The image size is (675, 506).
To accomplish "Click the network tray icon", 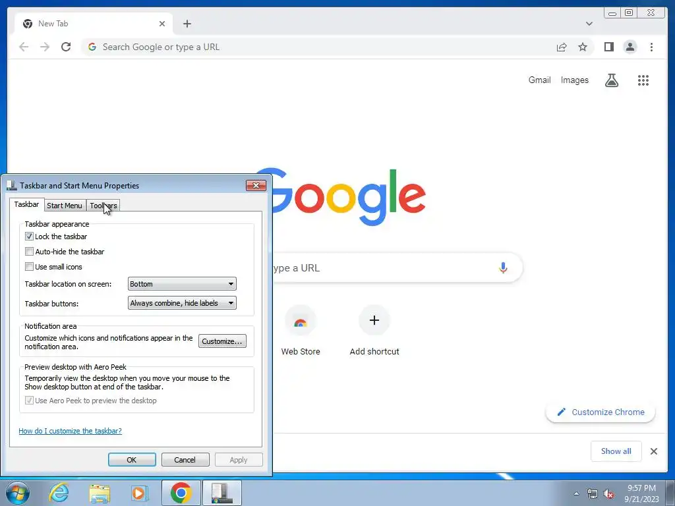I will tap(593, 493).
